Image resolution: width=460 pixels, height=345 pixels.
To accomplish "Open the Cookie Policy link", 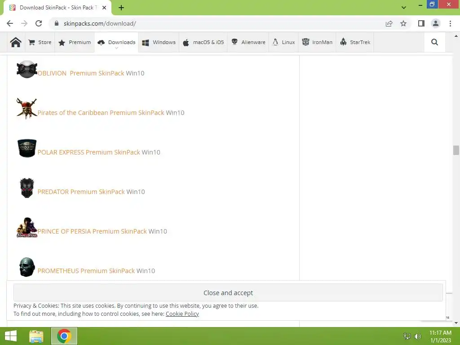I will (182, 314).
